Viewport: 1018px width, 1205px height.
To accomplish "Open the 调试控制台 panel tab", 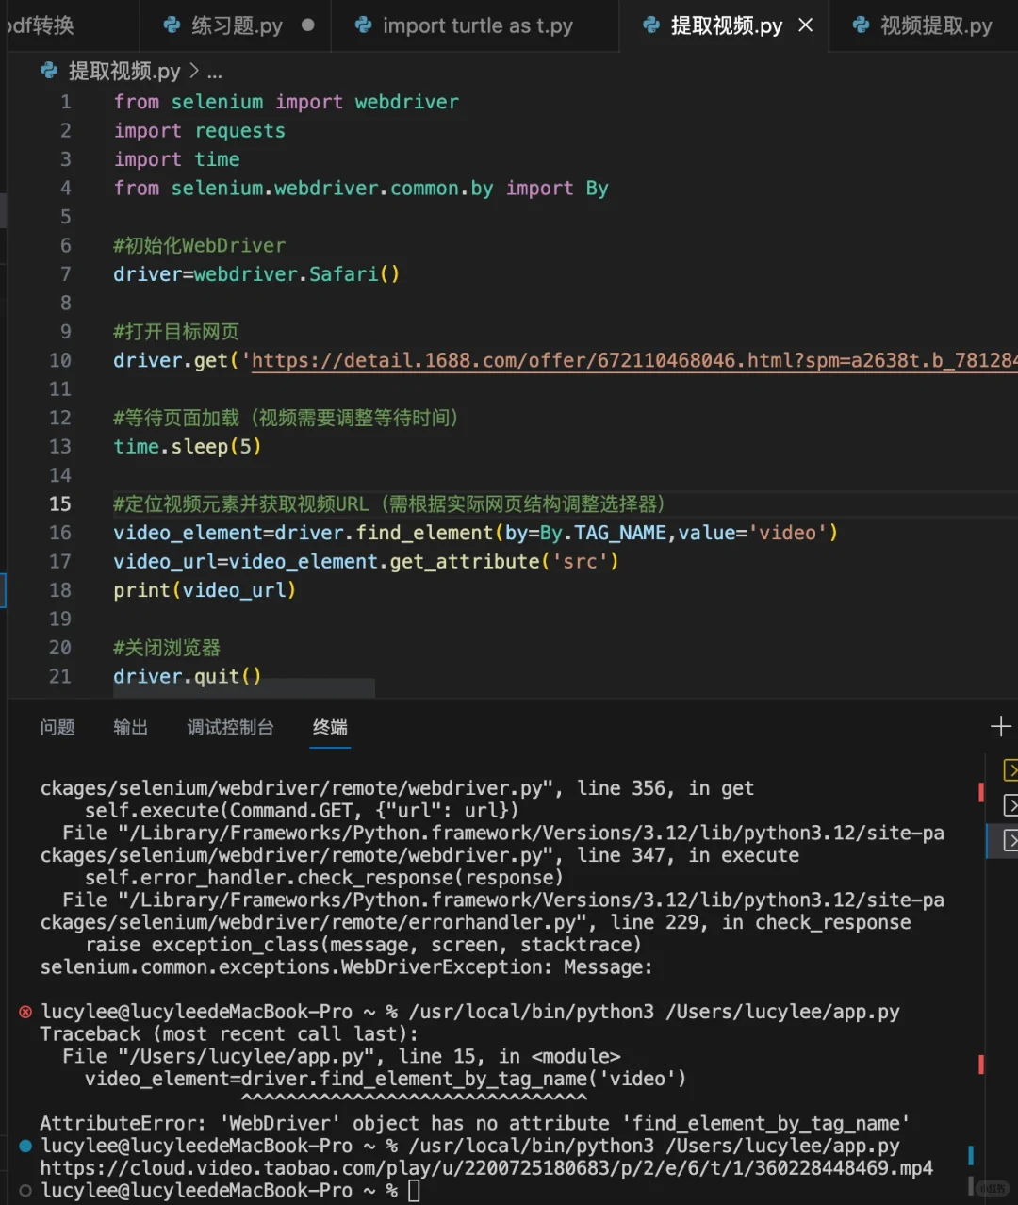I will tap(230, 727).
